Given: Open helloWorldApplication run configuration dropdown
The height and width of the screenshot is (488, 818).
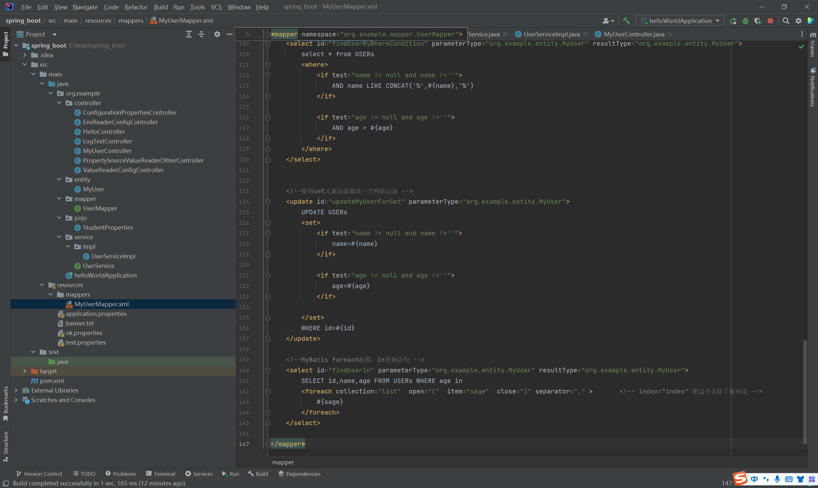Looking at the screenshot, I should point(680,21).
